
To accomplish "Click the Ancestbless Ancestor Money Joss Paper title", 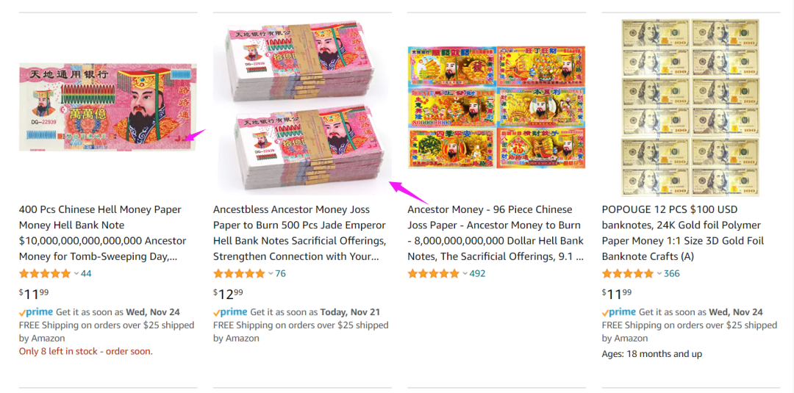I will coord(299,233).
